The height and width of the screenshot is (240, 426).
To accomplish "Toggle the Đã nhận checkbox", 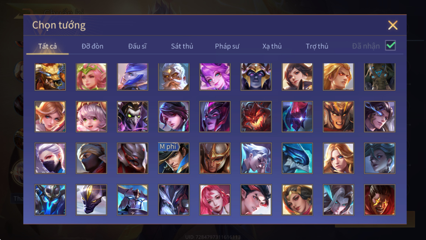I will (x=390, y=45).
